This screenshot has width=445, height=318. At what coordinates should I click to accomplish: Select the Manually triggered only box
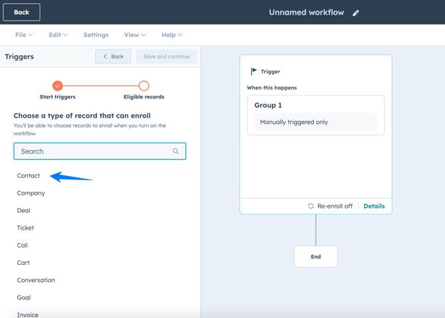pyautogui.click(x=315, y=122)
